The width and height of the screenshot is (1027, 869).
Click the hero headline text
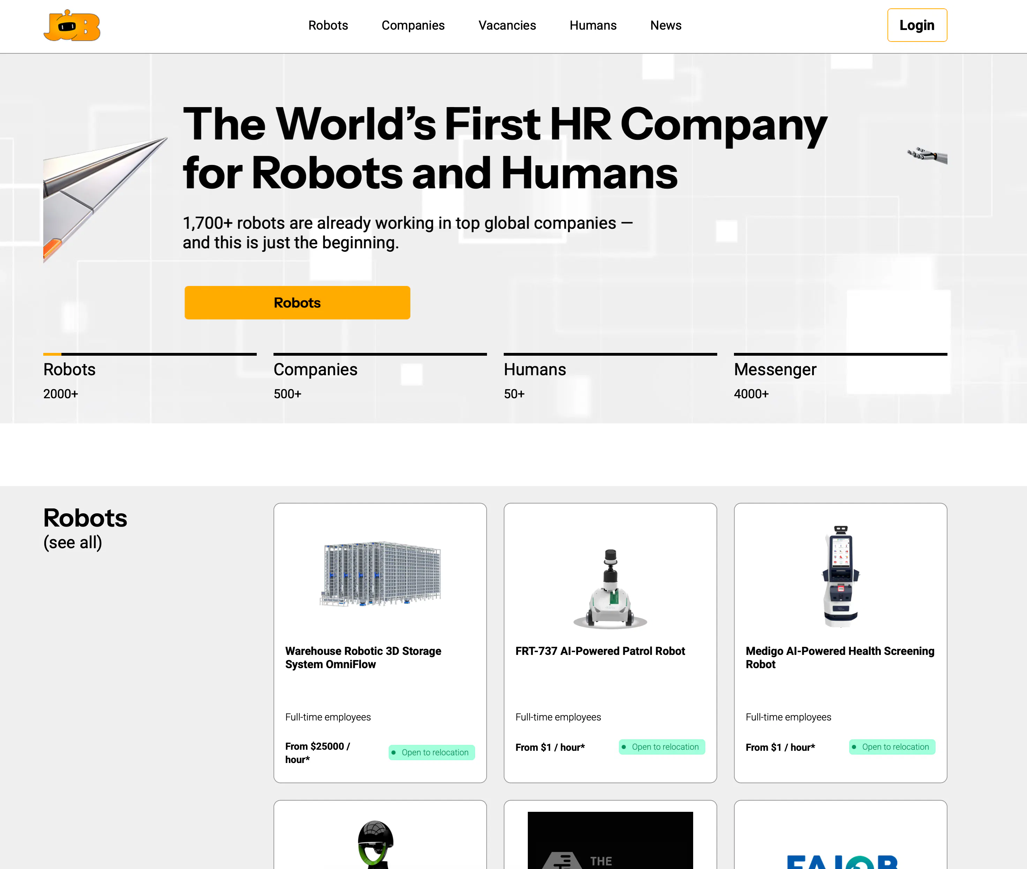(x=505, y=148)
